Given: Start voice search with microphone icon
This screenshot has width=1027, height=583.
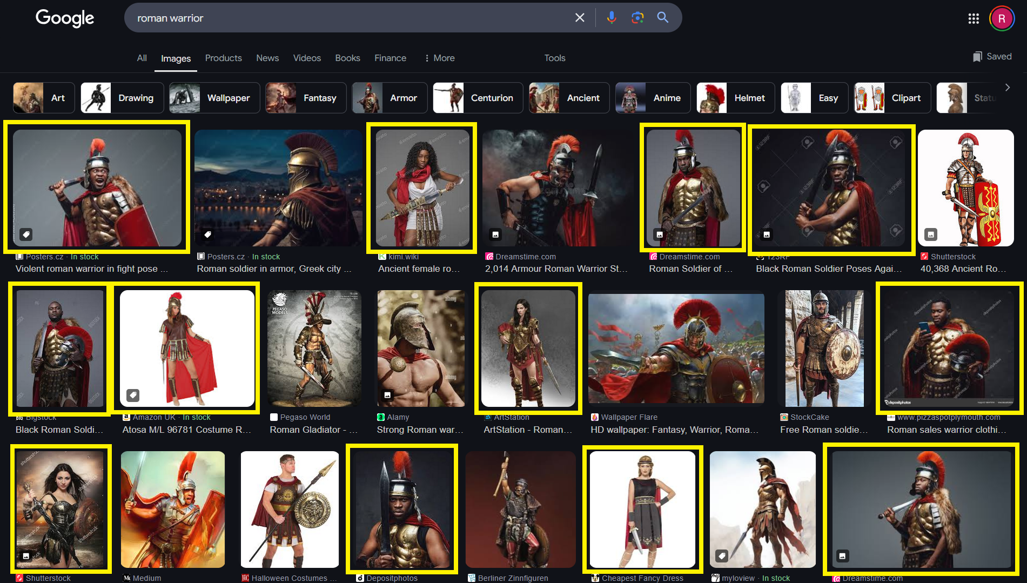Looking at the screenshot, I should click(611, 18).
